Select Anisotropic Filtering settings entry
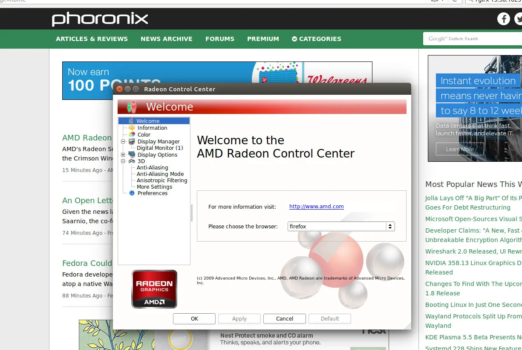Viewport: 522px width, 350px height. click(162, 181)
